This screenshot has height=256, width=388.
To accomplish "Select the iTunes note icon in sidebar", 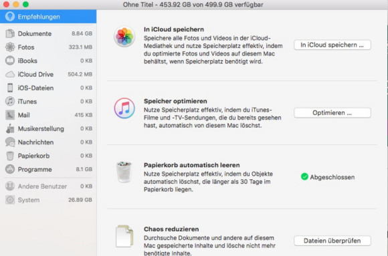I will [10, 101].
